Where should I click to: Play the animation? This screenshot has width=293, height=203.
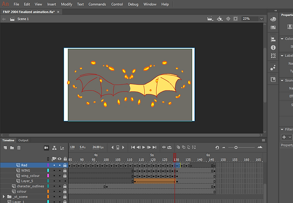click(x=144, y=148)
